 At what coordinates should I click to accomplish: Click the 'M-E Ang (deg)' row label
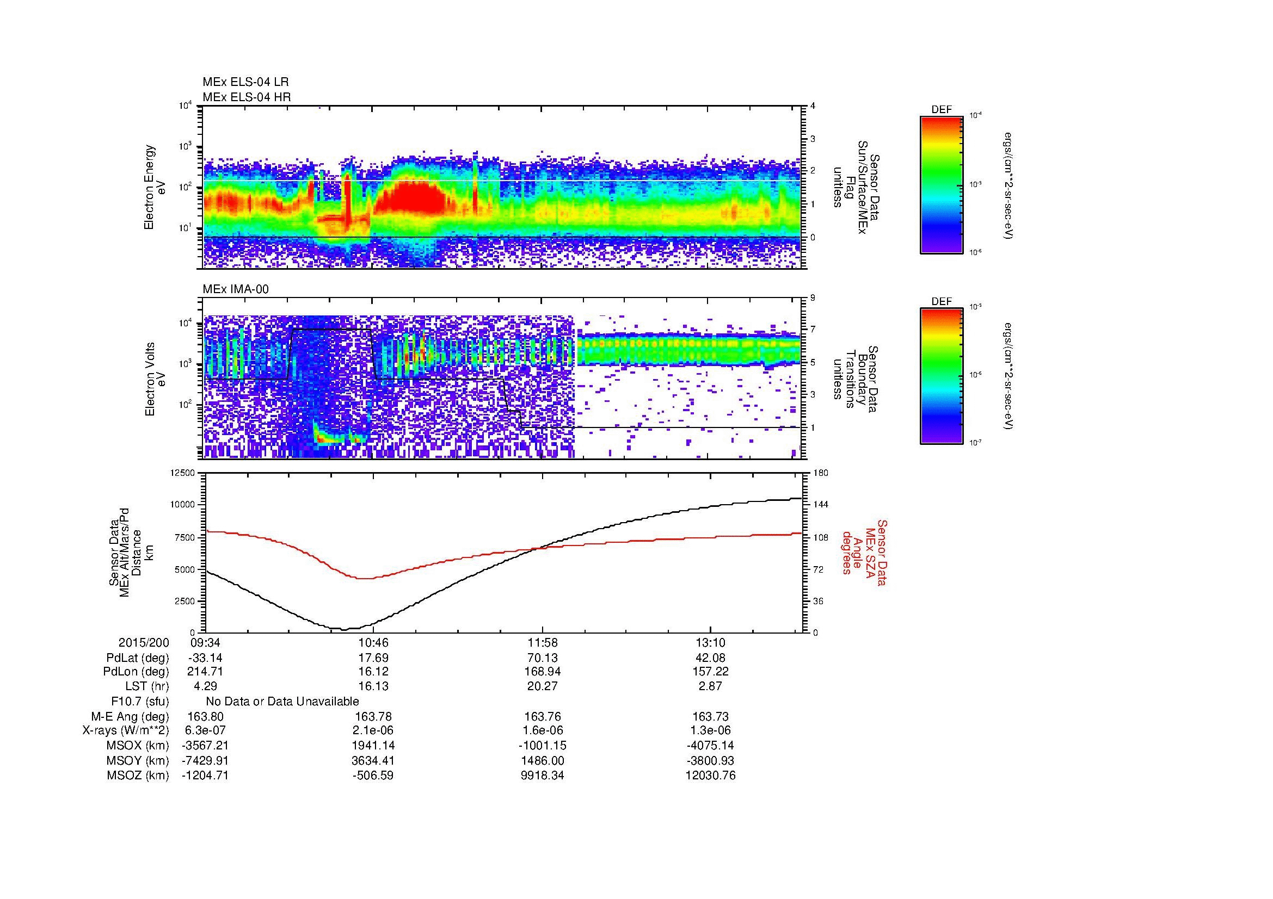tap(130, 717)
